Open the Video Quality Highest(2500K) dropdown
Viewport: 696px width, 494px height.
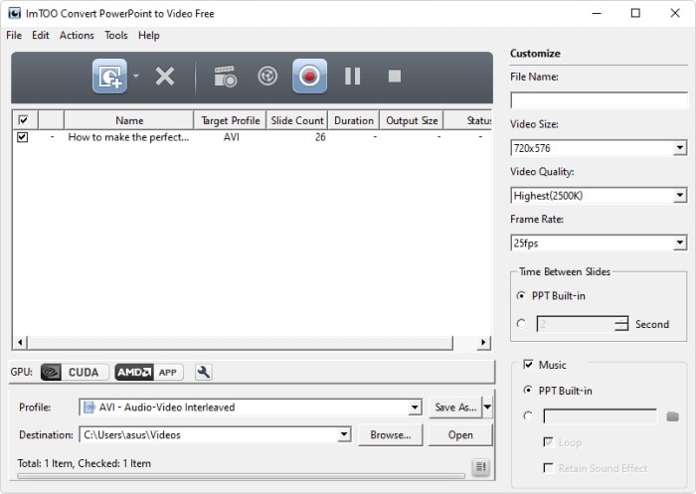point(679,195)
